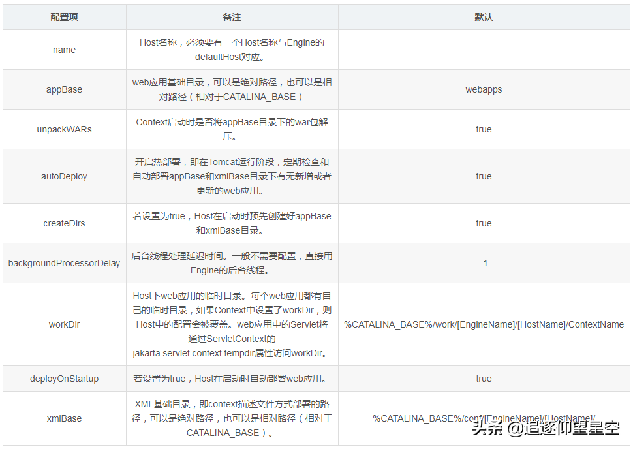
Task: Click the true default for autoDeploy
Action: click(484, 176)
